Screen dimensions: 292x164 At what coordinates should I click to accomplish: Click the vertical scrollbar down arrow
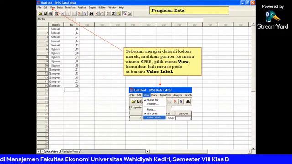pyautogui.click(x=253, y=148)
